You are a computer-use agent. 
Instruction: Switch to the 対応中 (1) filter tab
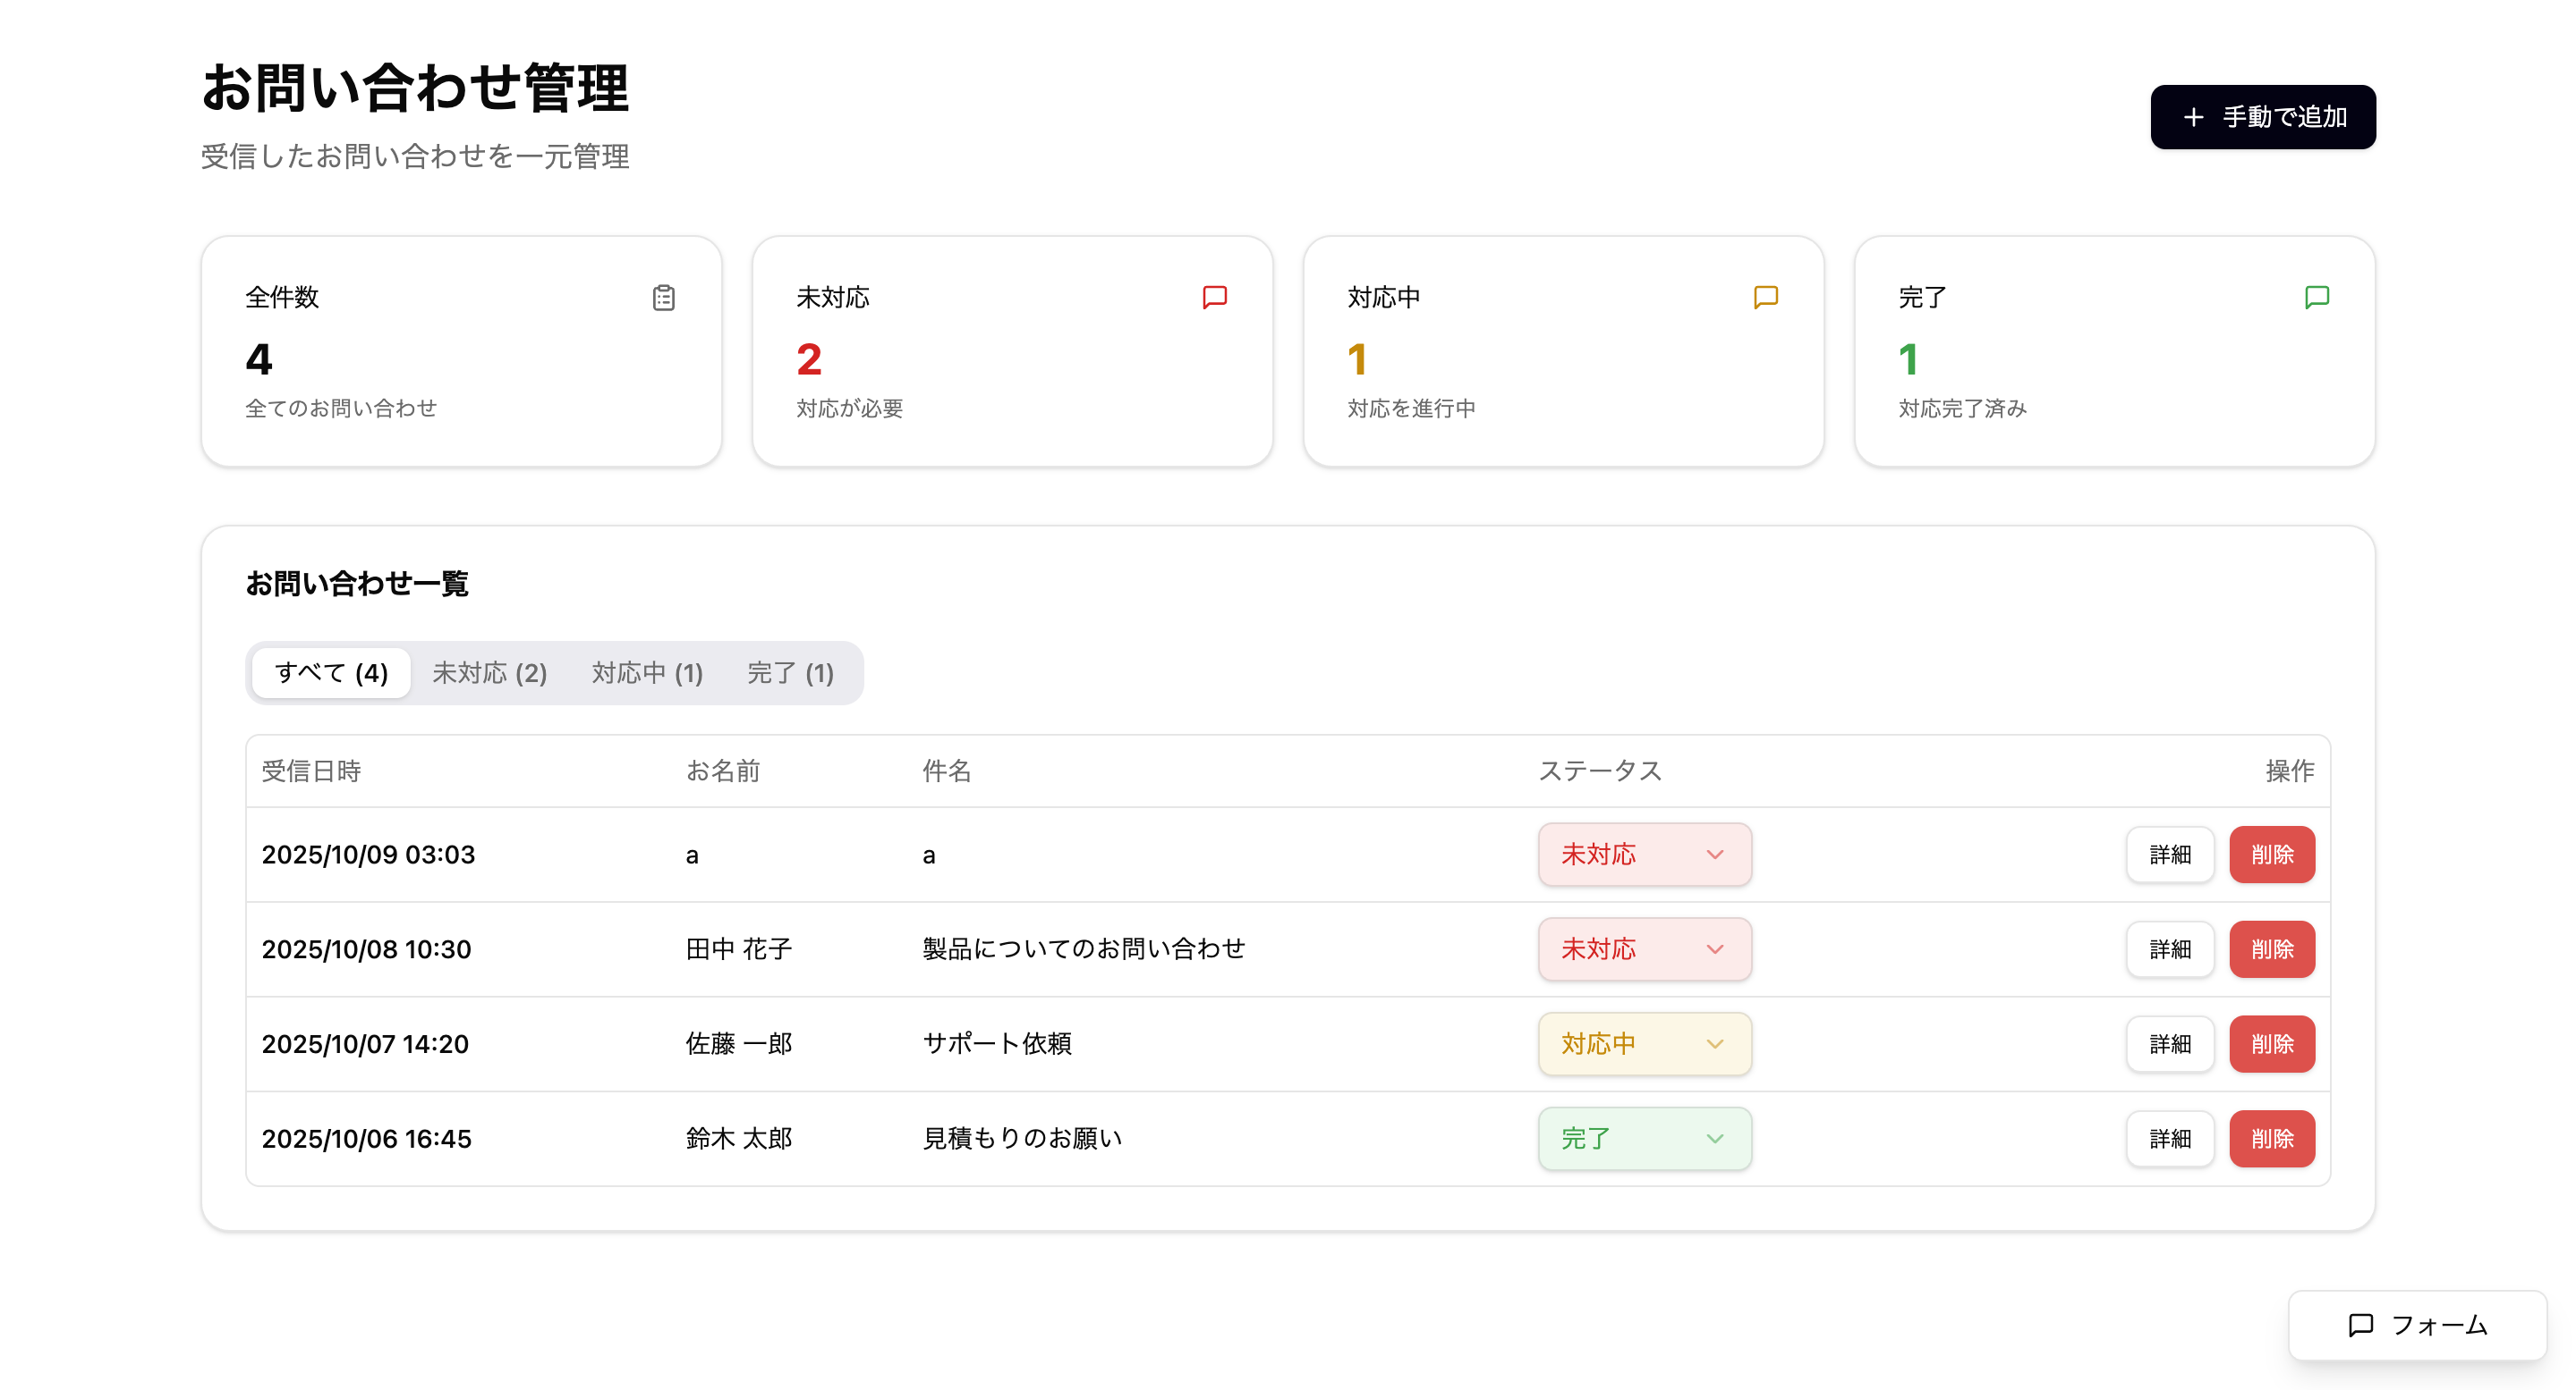[647, 672]
